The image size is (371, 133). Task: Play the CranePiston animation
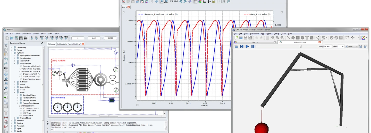point(247,46)
